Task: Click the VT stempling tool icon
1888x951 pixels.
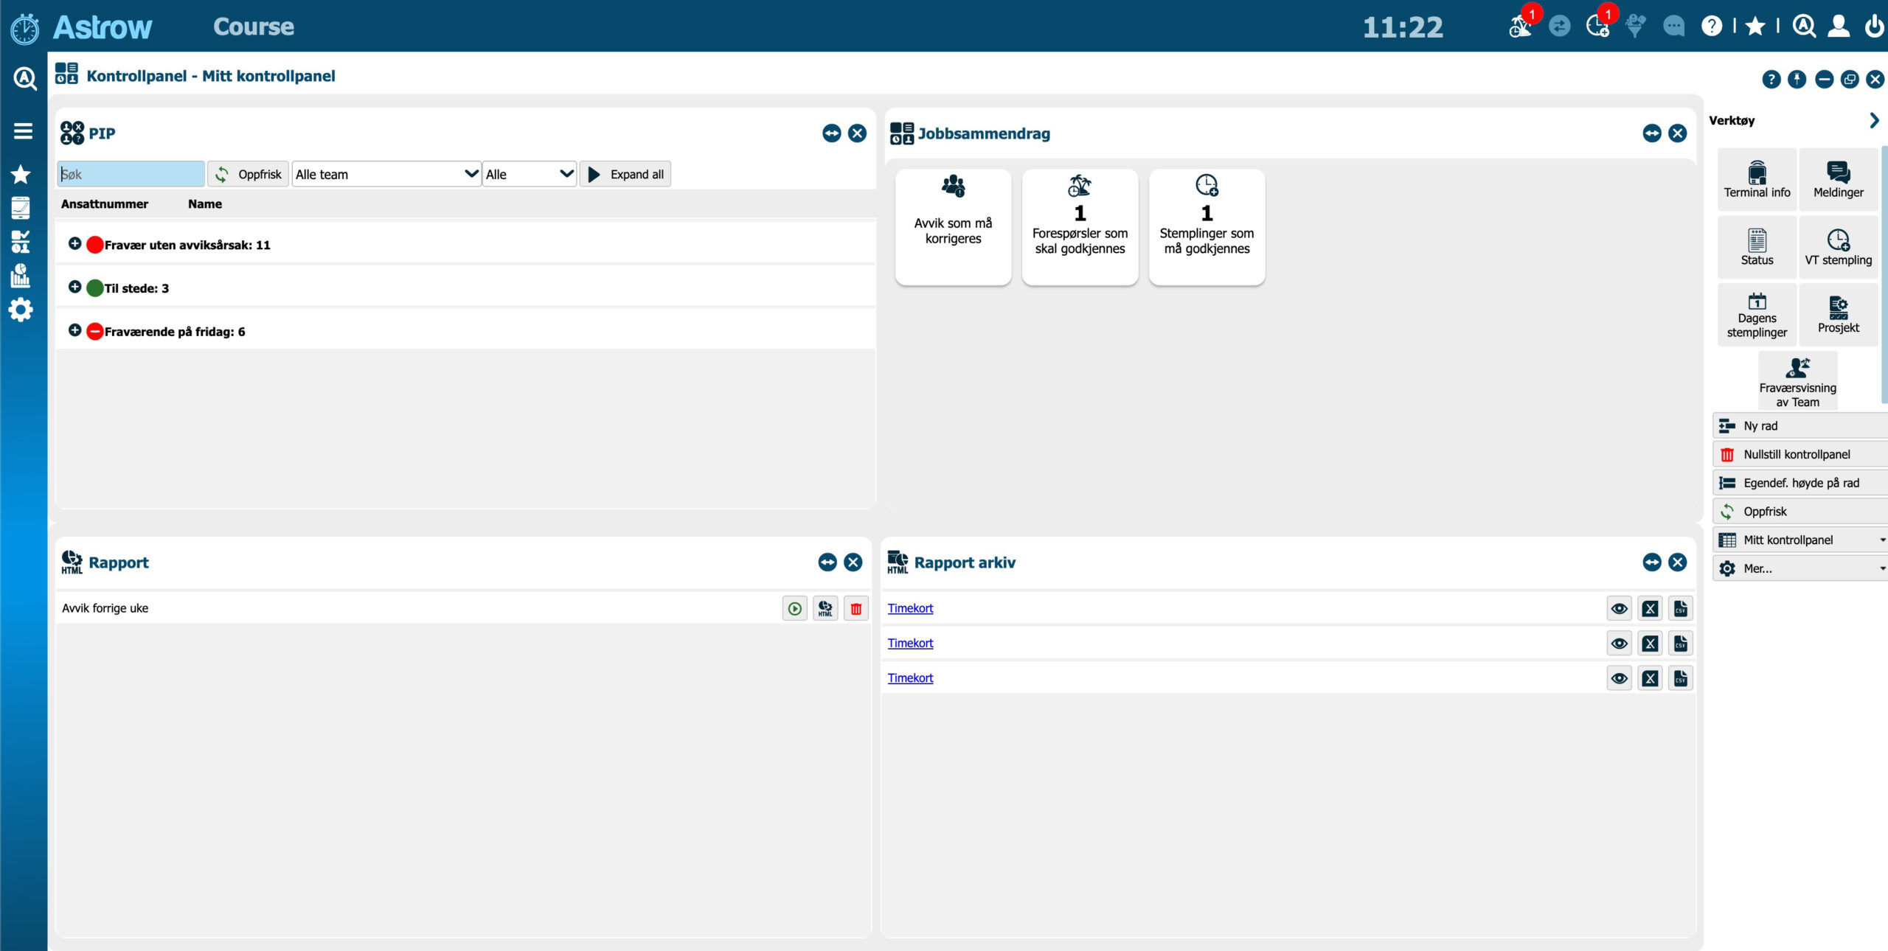Action: point(1837,240)
